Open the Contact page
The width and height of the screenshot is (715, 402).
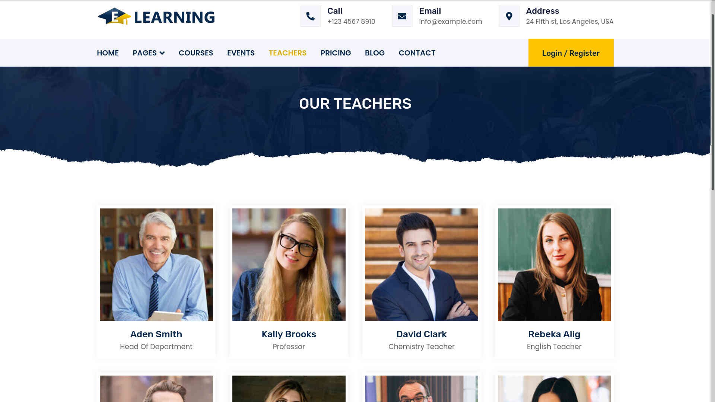(417, 53)
